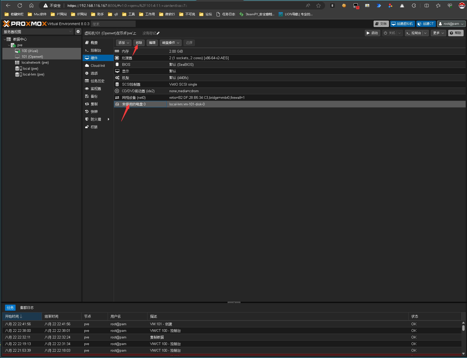This screenshot has height=358, width=467.
Task: Click the server view settings gear icon
Action: point(78,31)
